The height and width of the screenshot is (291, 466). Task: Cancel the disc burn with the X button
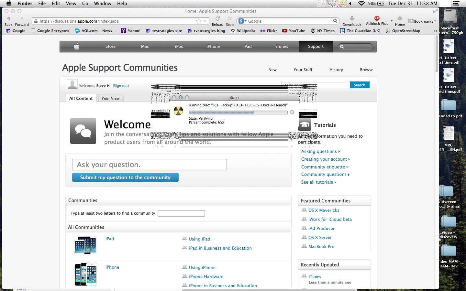(x=292, y=112)
